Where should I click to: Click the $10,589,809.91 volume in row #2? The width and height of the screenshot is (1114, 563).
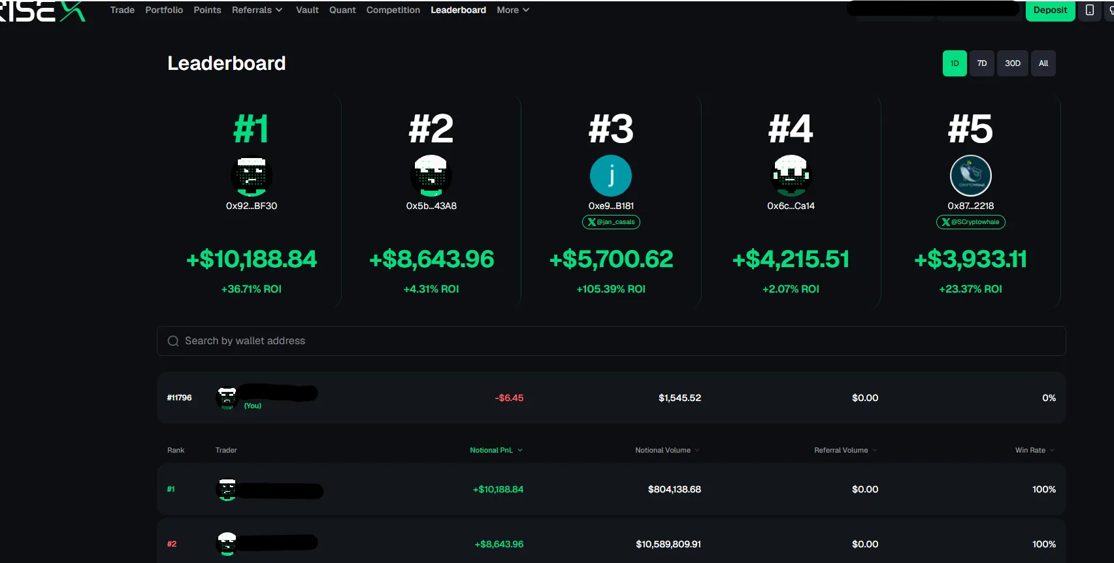[x=668, y=544]
